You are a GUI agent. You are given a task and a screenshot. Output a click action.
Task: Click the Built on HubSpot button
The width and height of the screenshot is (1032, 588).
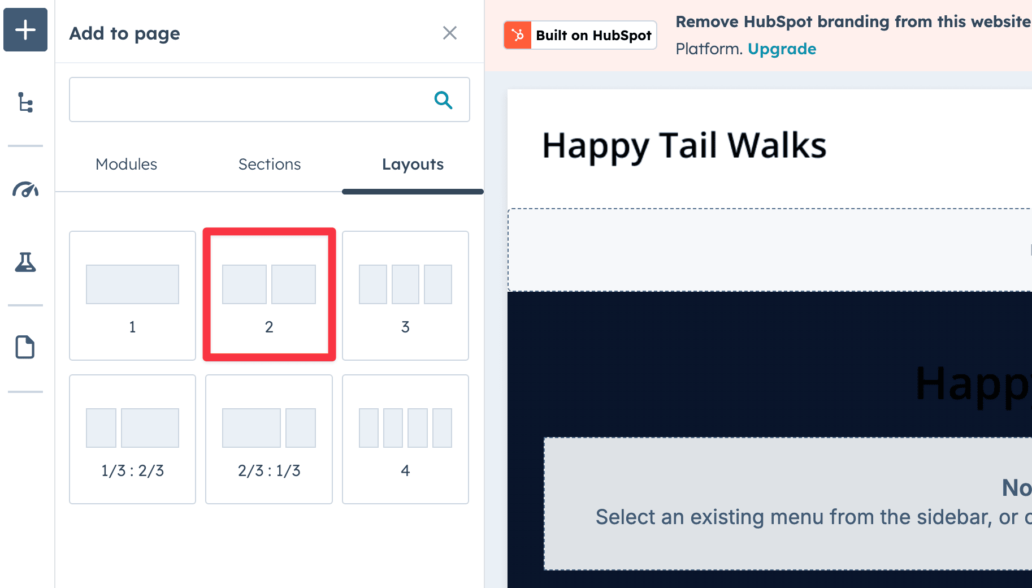pos(579,35)
